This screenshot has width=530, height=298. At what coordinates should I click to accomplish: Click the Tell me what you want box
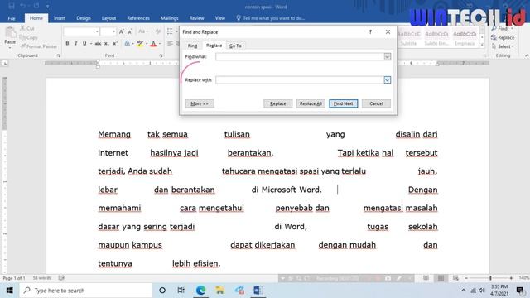click(x=271, y=18)
